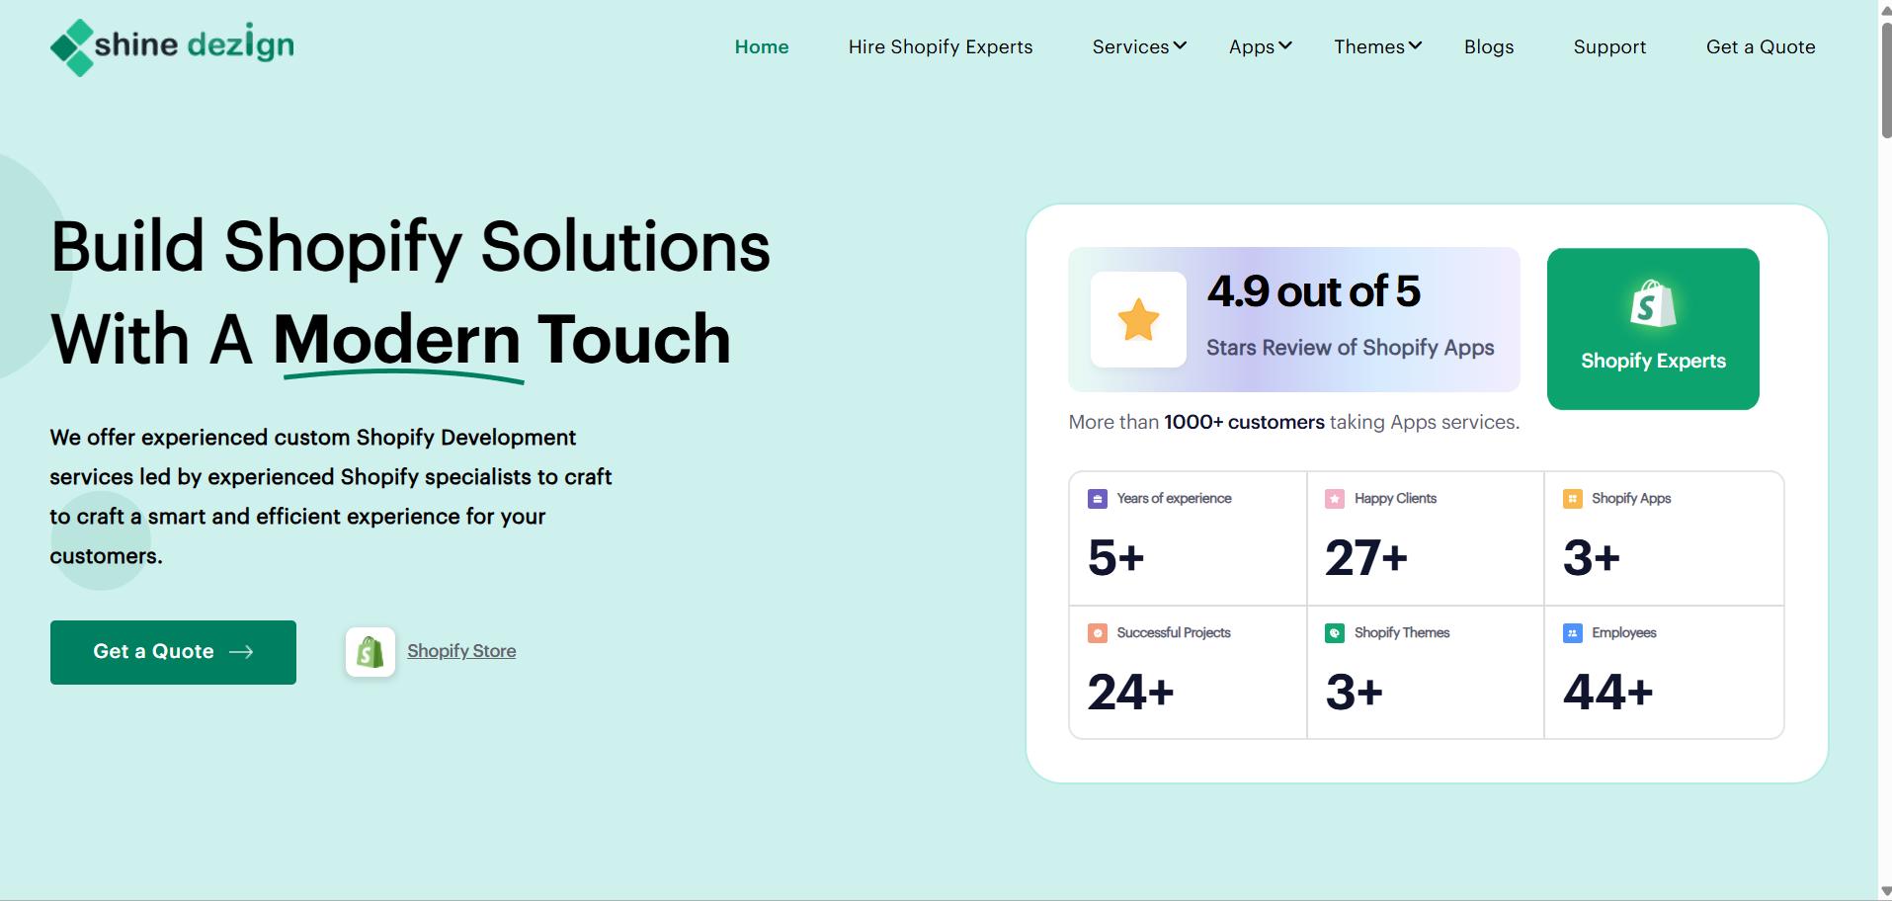Go to the Home menu item

pyautogui.click(x=762, y=46)
